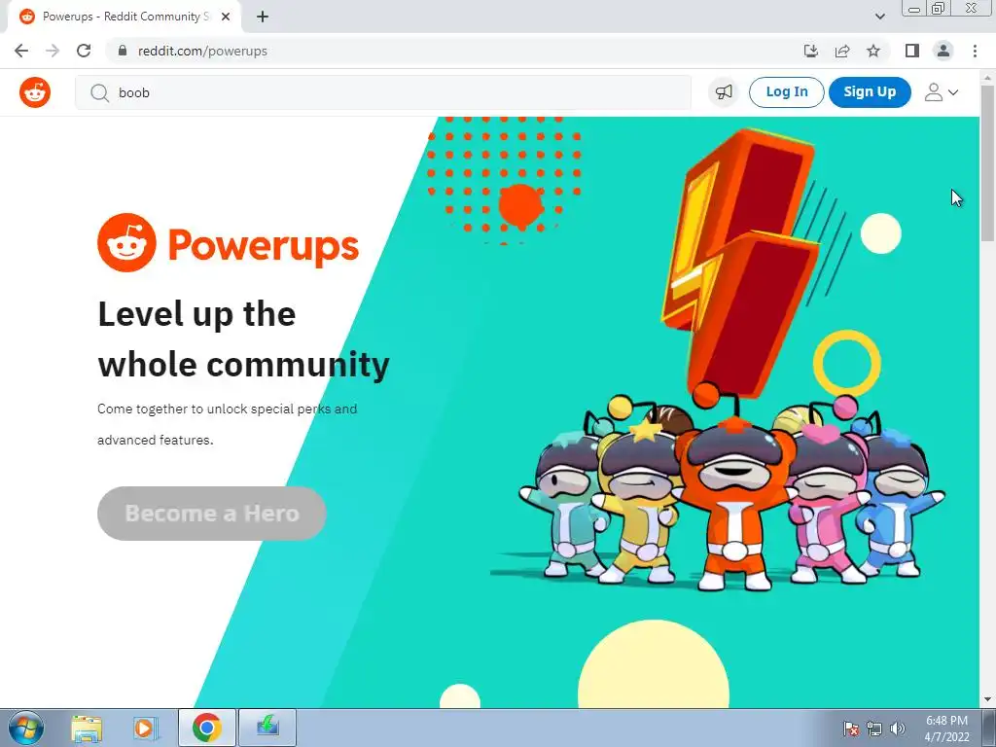Click the address bar URL reddit.com/powerups
Screen dimensions: 996x747
[x=202, y=51]
